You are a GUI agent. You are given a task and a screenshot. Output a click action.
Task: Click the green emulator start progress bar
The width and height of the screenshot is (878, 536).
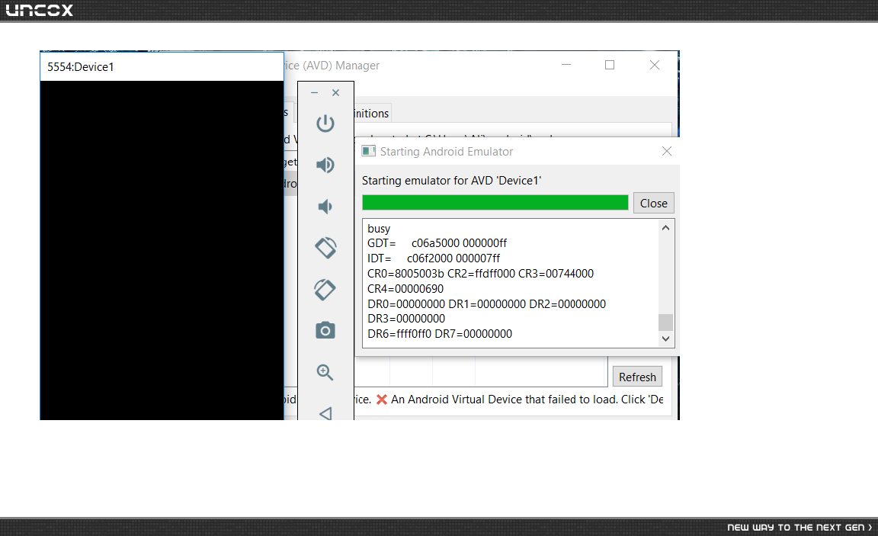tap(495, 203)
